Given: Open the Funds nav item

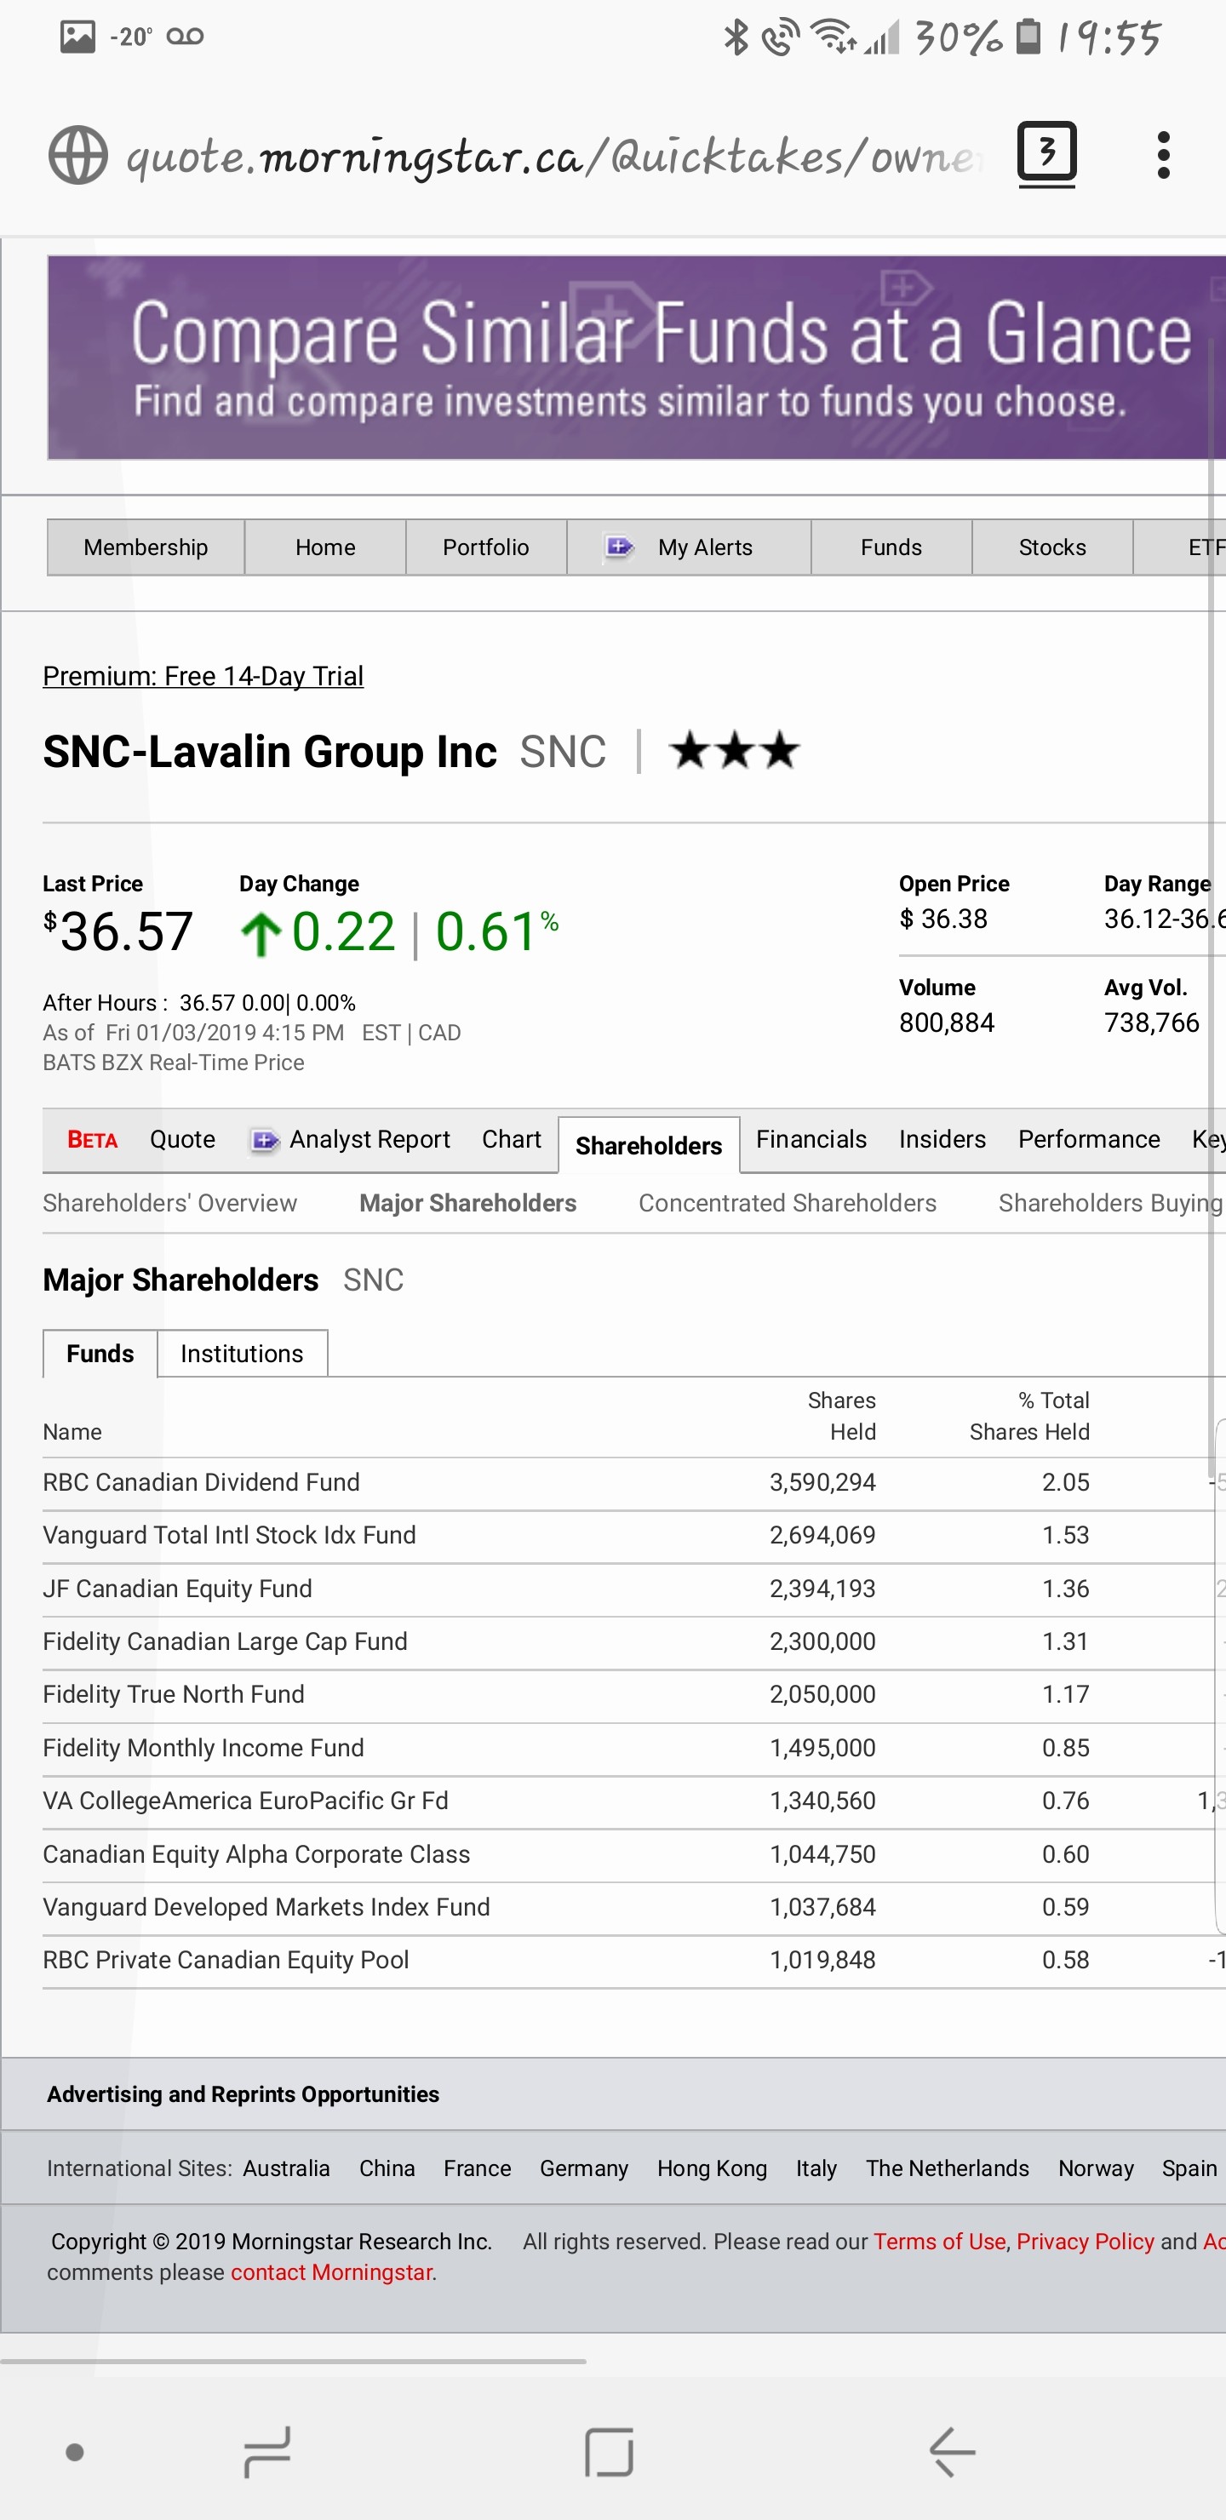Looking at the screenshot, I should [891, 547].
